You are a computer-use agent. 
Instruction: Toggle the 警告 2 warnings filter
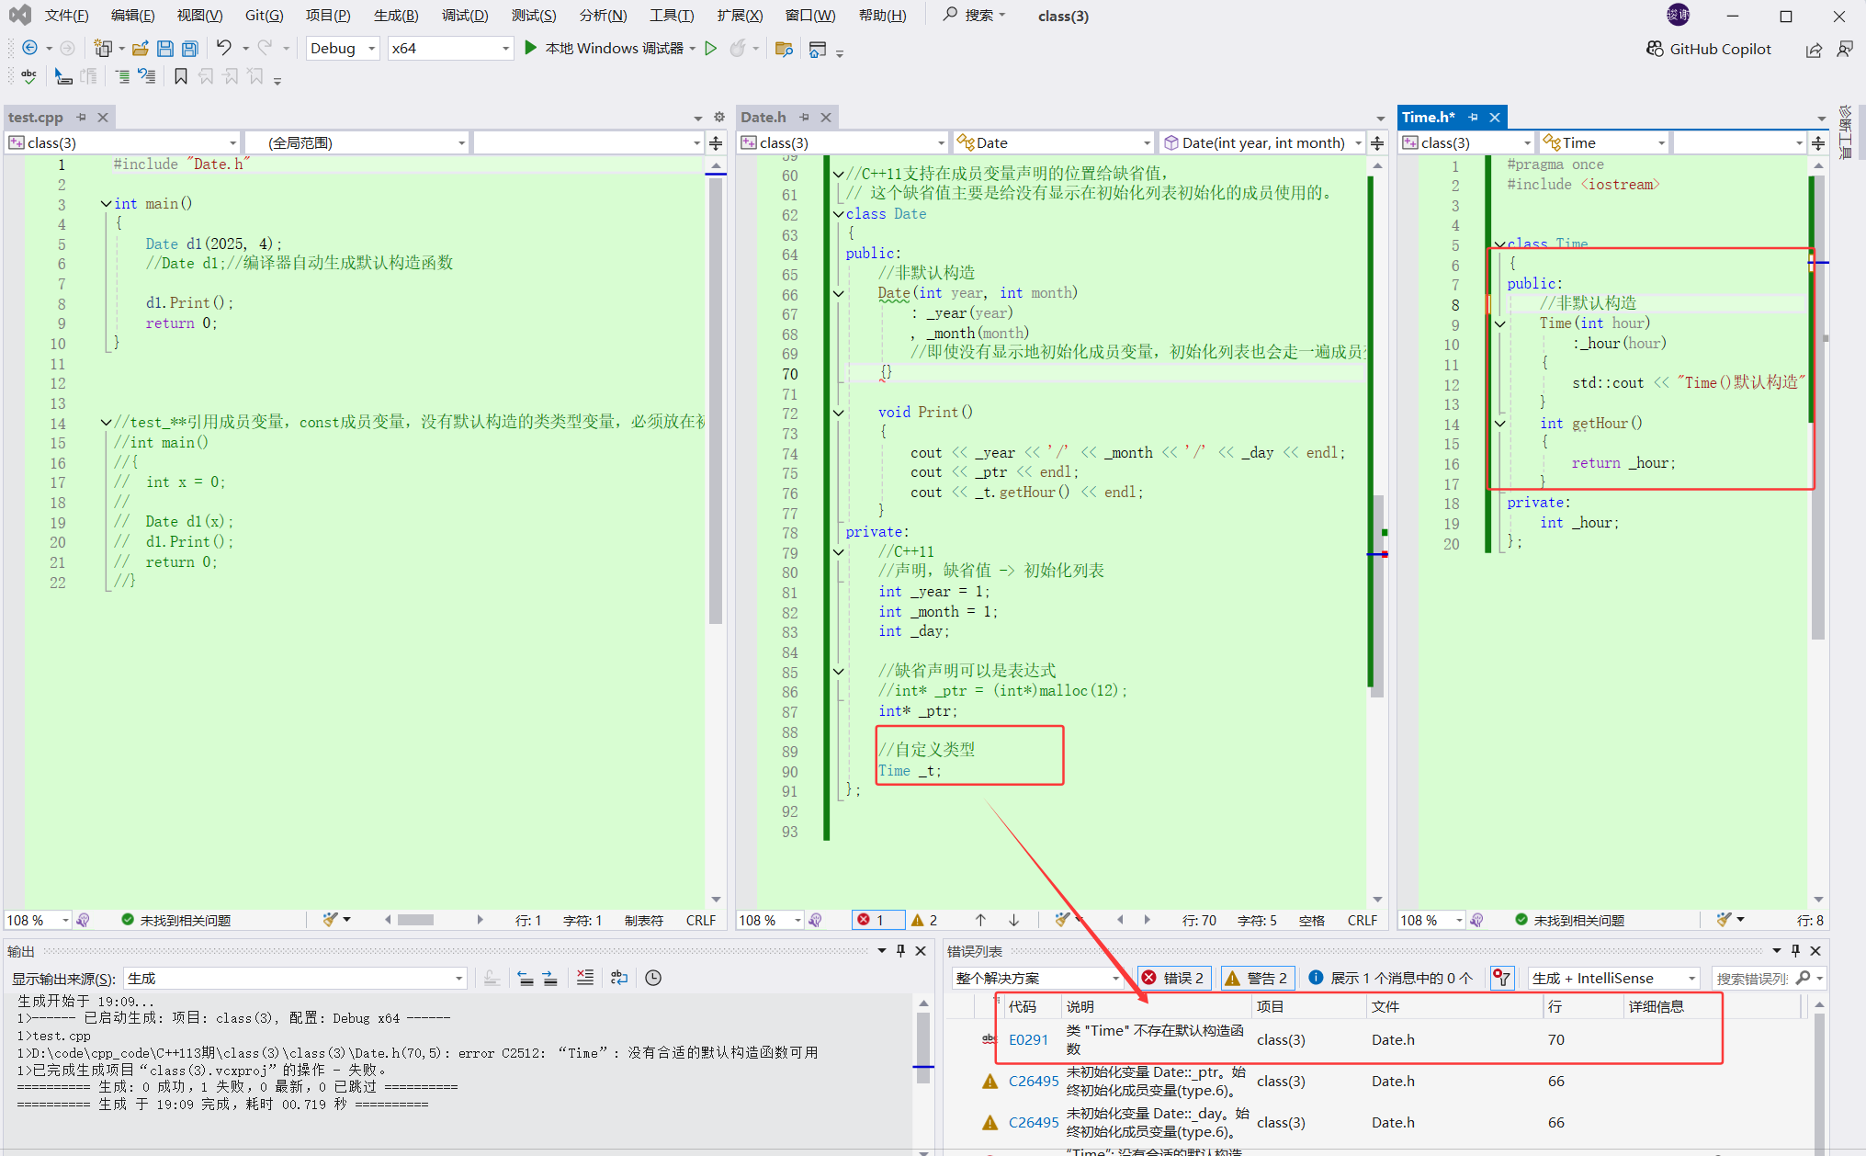point(1257,978)
